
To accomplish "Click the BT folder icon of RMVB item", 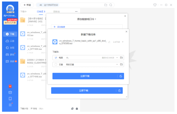I will point(23,20).
